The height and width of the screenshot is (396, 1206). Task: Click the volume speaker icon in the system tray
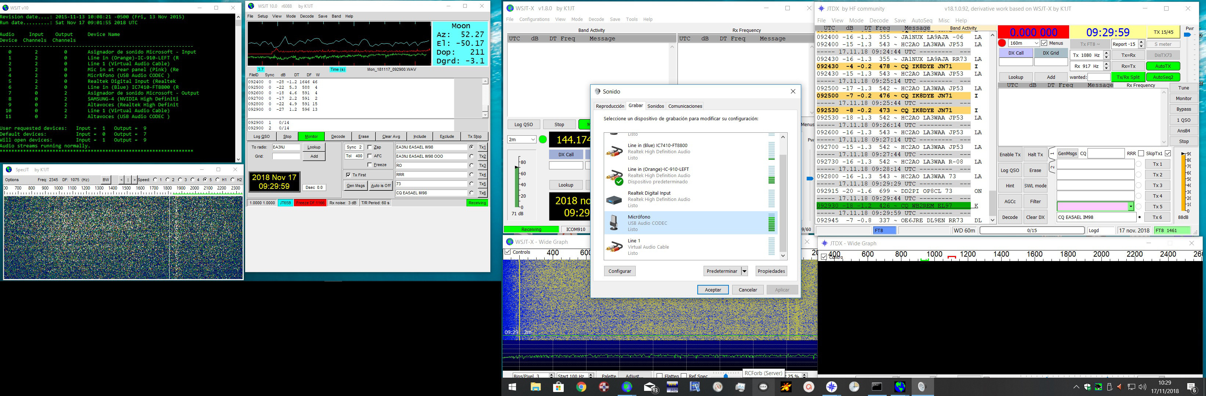point(1143,387)
